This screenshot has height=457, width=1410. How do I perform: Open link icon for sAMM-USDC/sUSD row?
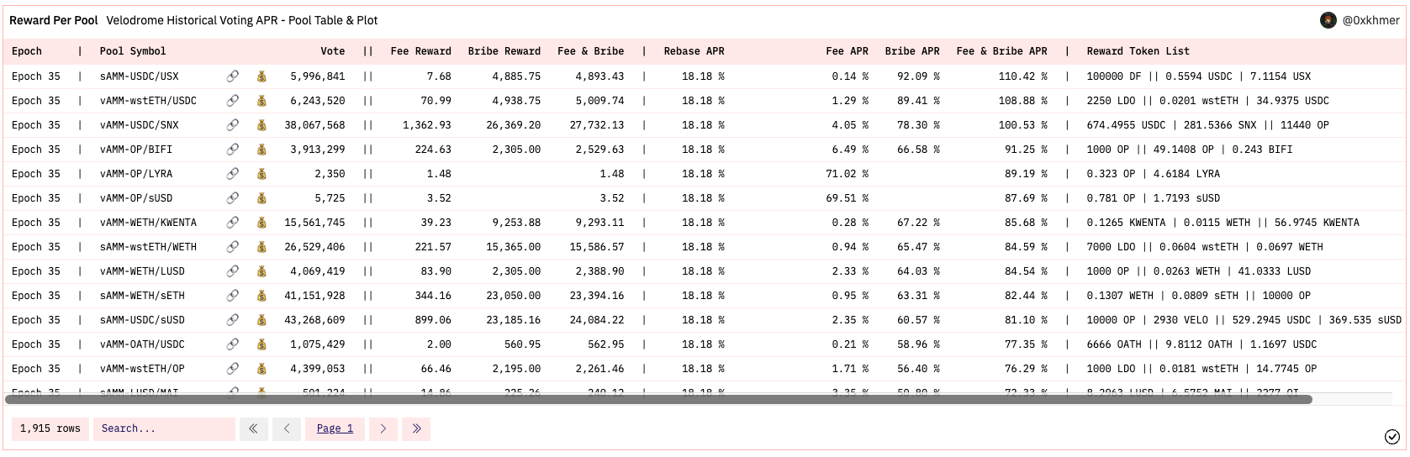click(233, 320)
